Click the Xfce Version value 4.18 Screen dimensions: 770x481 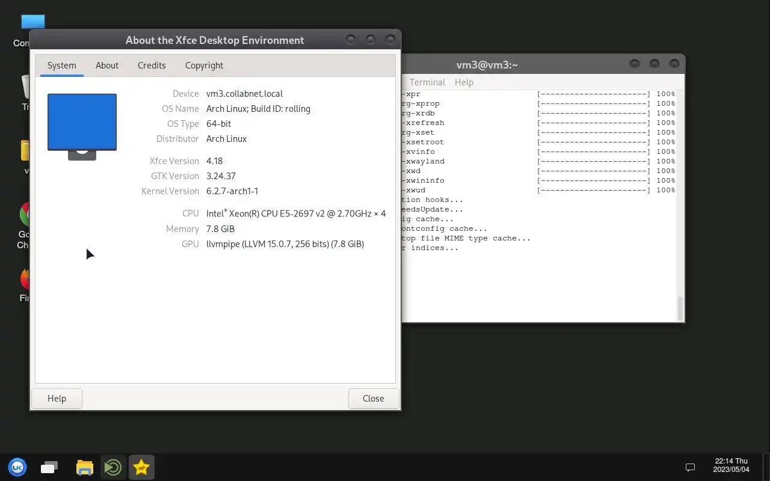[214, 161]
